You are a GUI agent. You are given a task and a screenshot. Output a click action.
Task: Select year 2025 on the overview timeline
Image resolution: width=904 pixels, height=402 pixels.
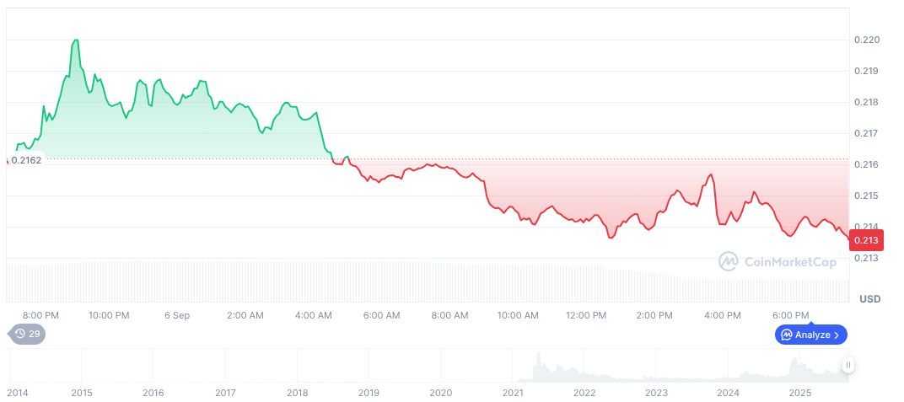click(x=799, y=393)
